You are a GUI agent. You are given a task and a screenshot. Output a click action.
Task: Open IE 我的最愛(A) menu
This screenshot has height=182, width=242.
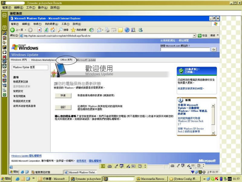[51, 24]
